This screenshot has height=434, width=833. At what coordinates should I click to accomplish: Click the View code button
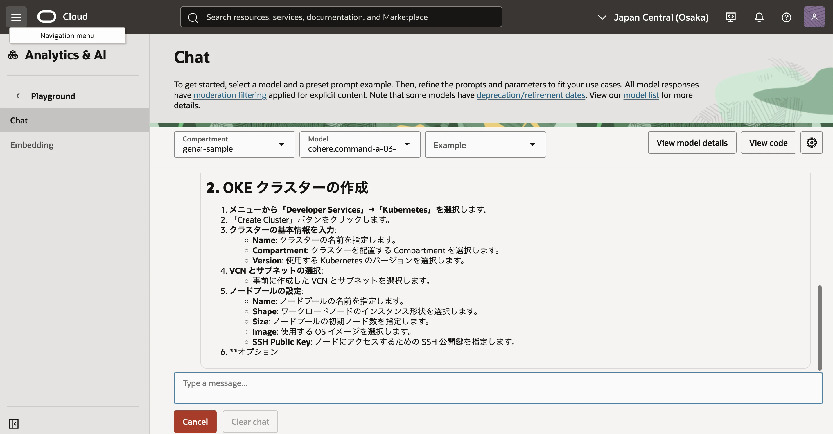tap(768, 143)
